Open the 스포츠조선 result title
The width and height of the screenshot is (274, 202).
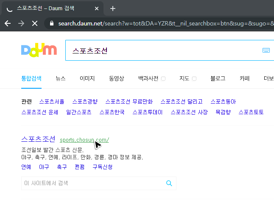[38, 139]
